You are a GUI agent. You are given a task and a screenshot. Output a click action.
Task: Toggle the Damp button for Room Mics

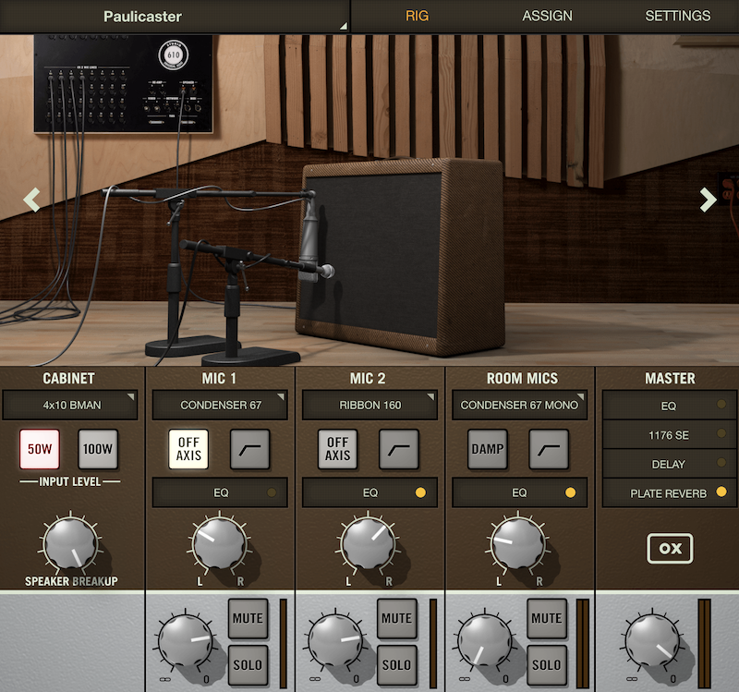488,449
